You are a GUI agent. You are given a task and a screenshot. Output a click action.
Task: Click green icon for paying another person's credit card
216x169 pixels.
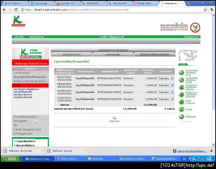coord(181,80)
